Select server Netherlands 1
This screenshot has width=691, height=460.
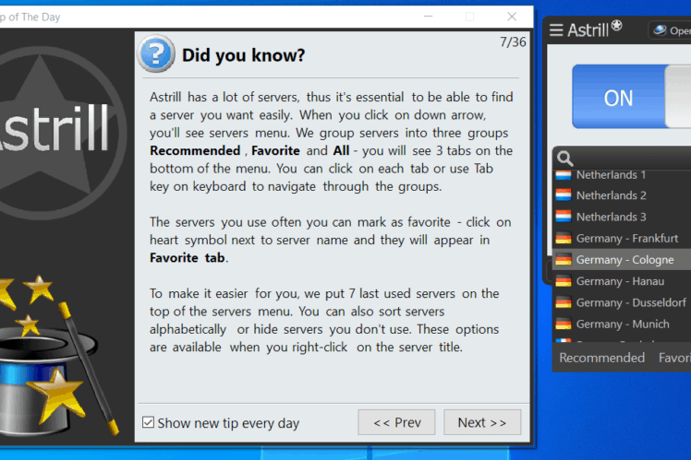622,175
